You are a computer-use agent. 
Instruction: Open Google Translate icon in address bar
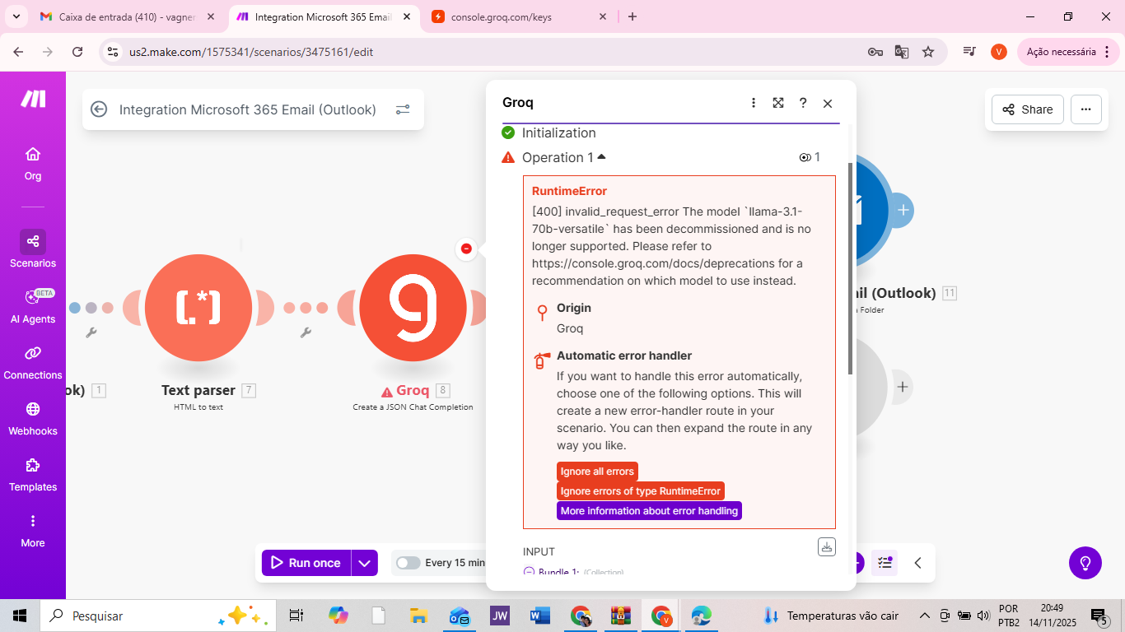[x=902, y=52]
